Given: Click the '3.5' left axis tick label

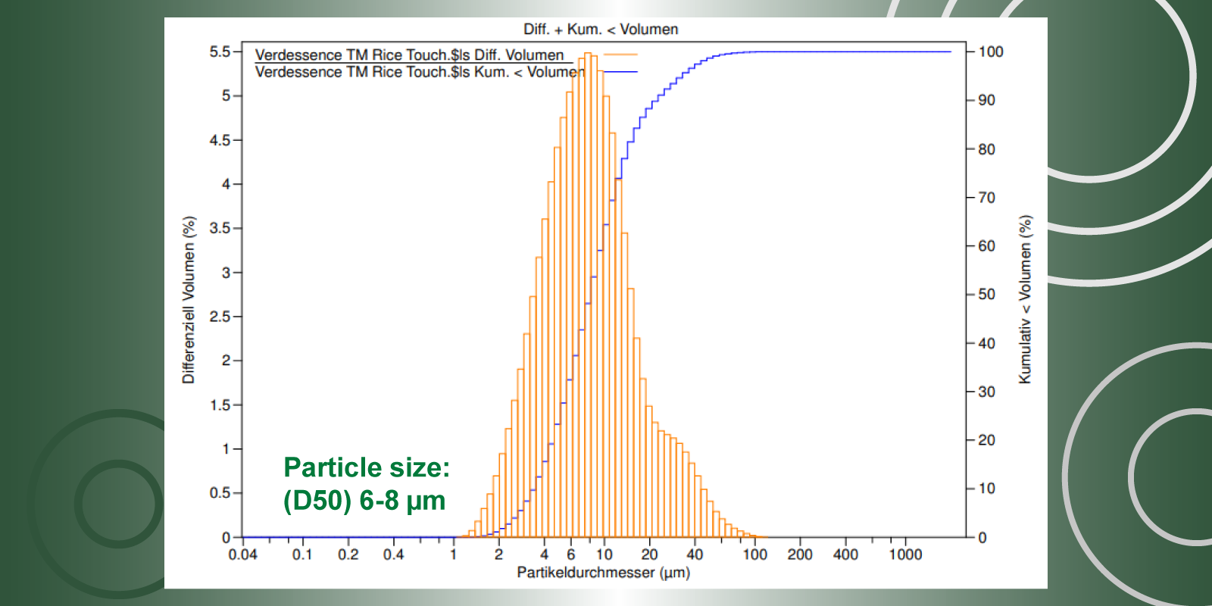Looking at the screenshot, I should tap(220, 228).
